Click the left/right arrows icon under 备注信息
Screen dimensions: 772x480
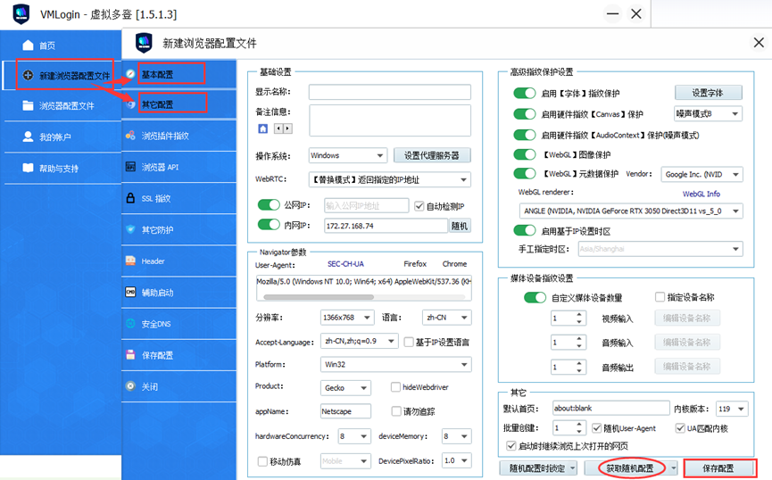coord(283,128)
